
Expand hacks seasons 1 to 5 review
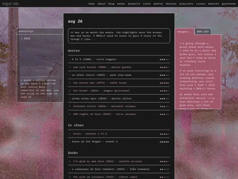coord(88,134)
